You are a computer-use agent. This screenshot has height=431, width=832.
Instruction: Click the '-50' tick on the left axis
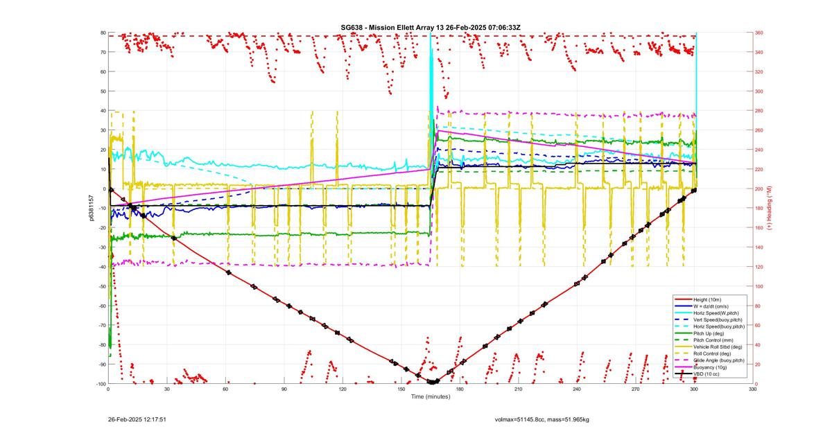101,286
